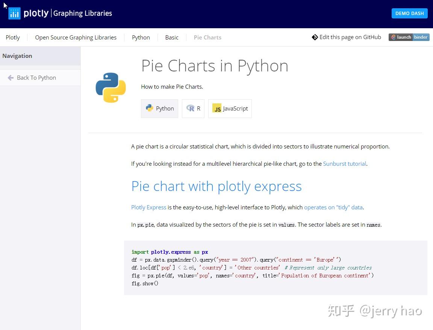Image resolution: width=433 pixels, height=330 pixels.
Task: Select the Python language tab
Action: point(160,109)
